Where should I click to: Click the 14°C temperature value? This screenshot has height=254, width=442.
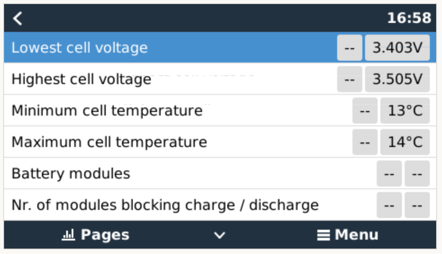[405, 142]
